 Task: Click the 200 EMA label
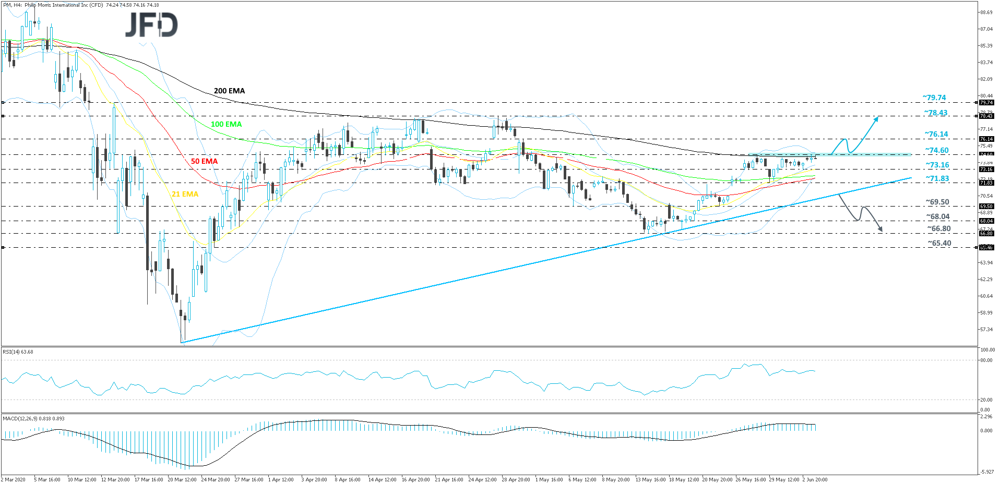pos(229,91)
